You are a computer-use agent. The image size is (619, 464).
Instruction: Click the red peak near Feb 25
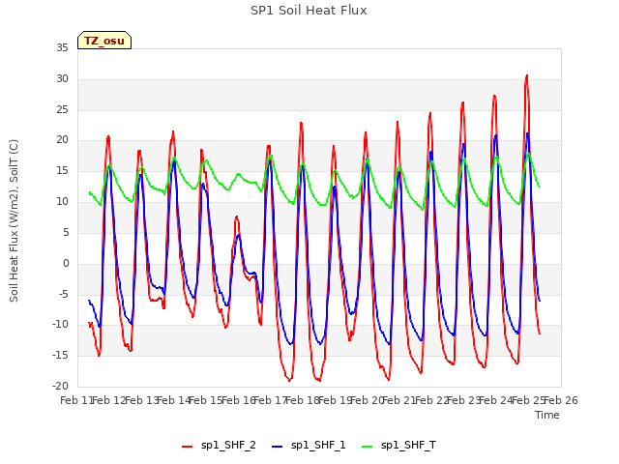point(526,75)
